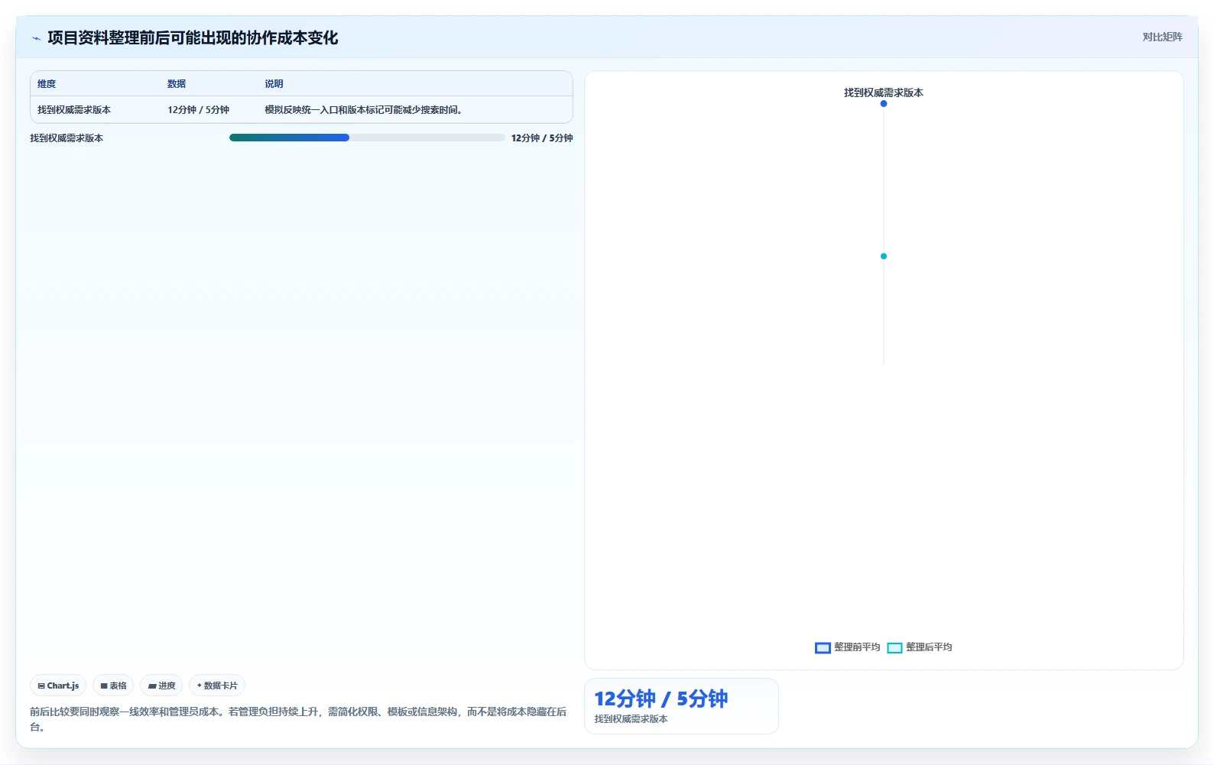
Task: Select the 说明 column header
Action: click(x=274, y=84)
